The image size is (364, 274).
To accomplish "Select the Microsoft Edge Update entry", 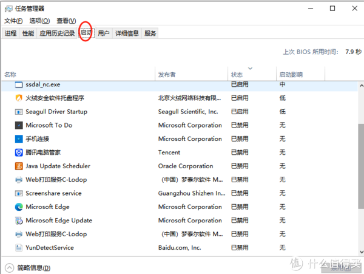I will click(x=59, y=221).
